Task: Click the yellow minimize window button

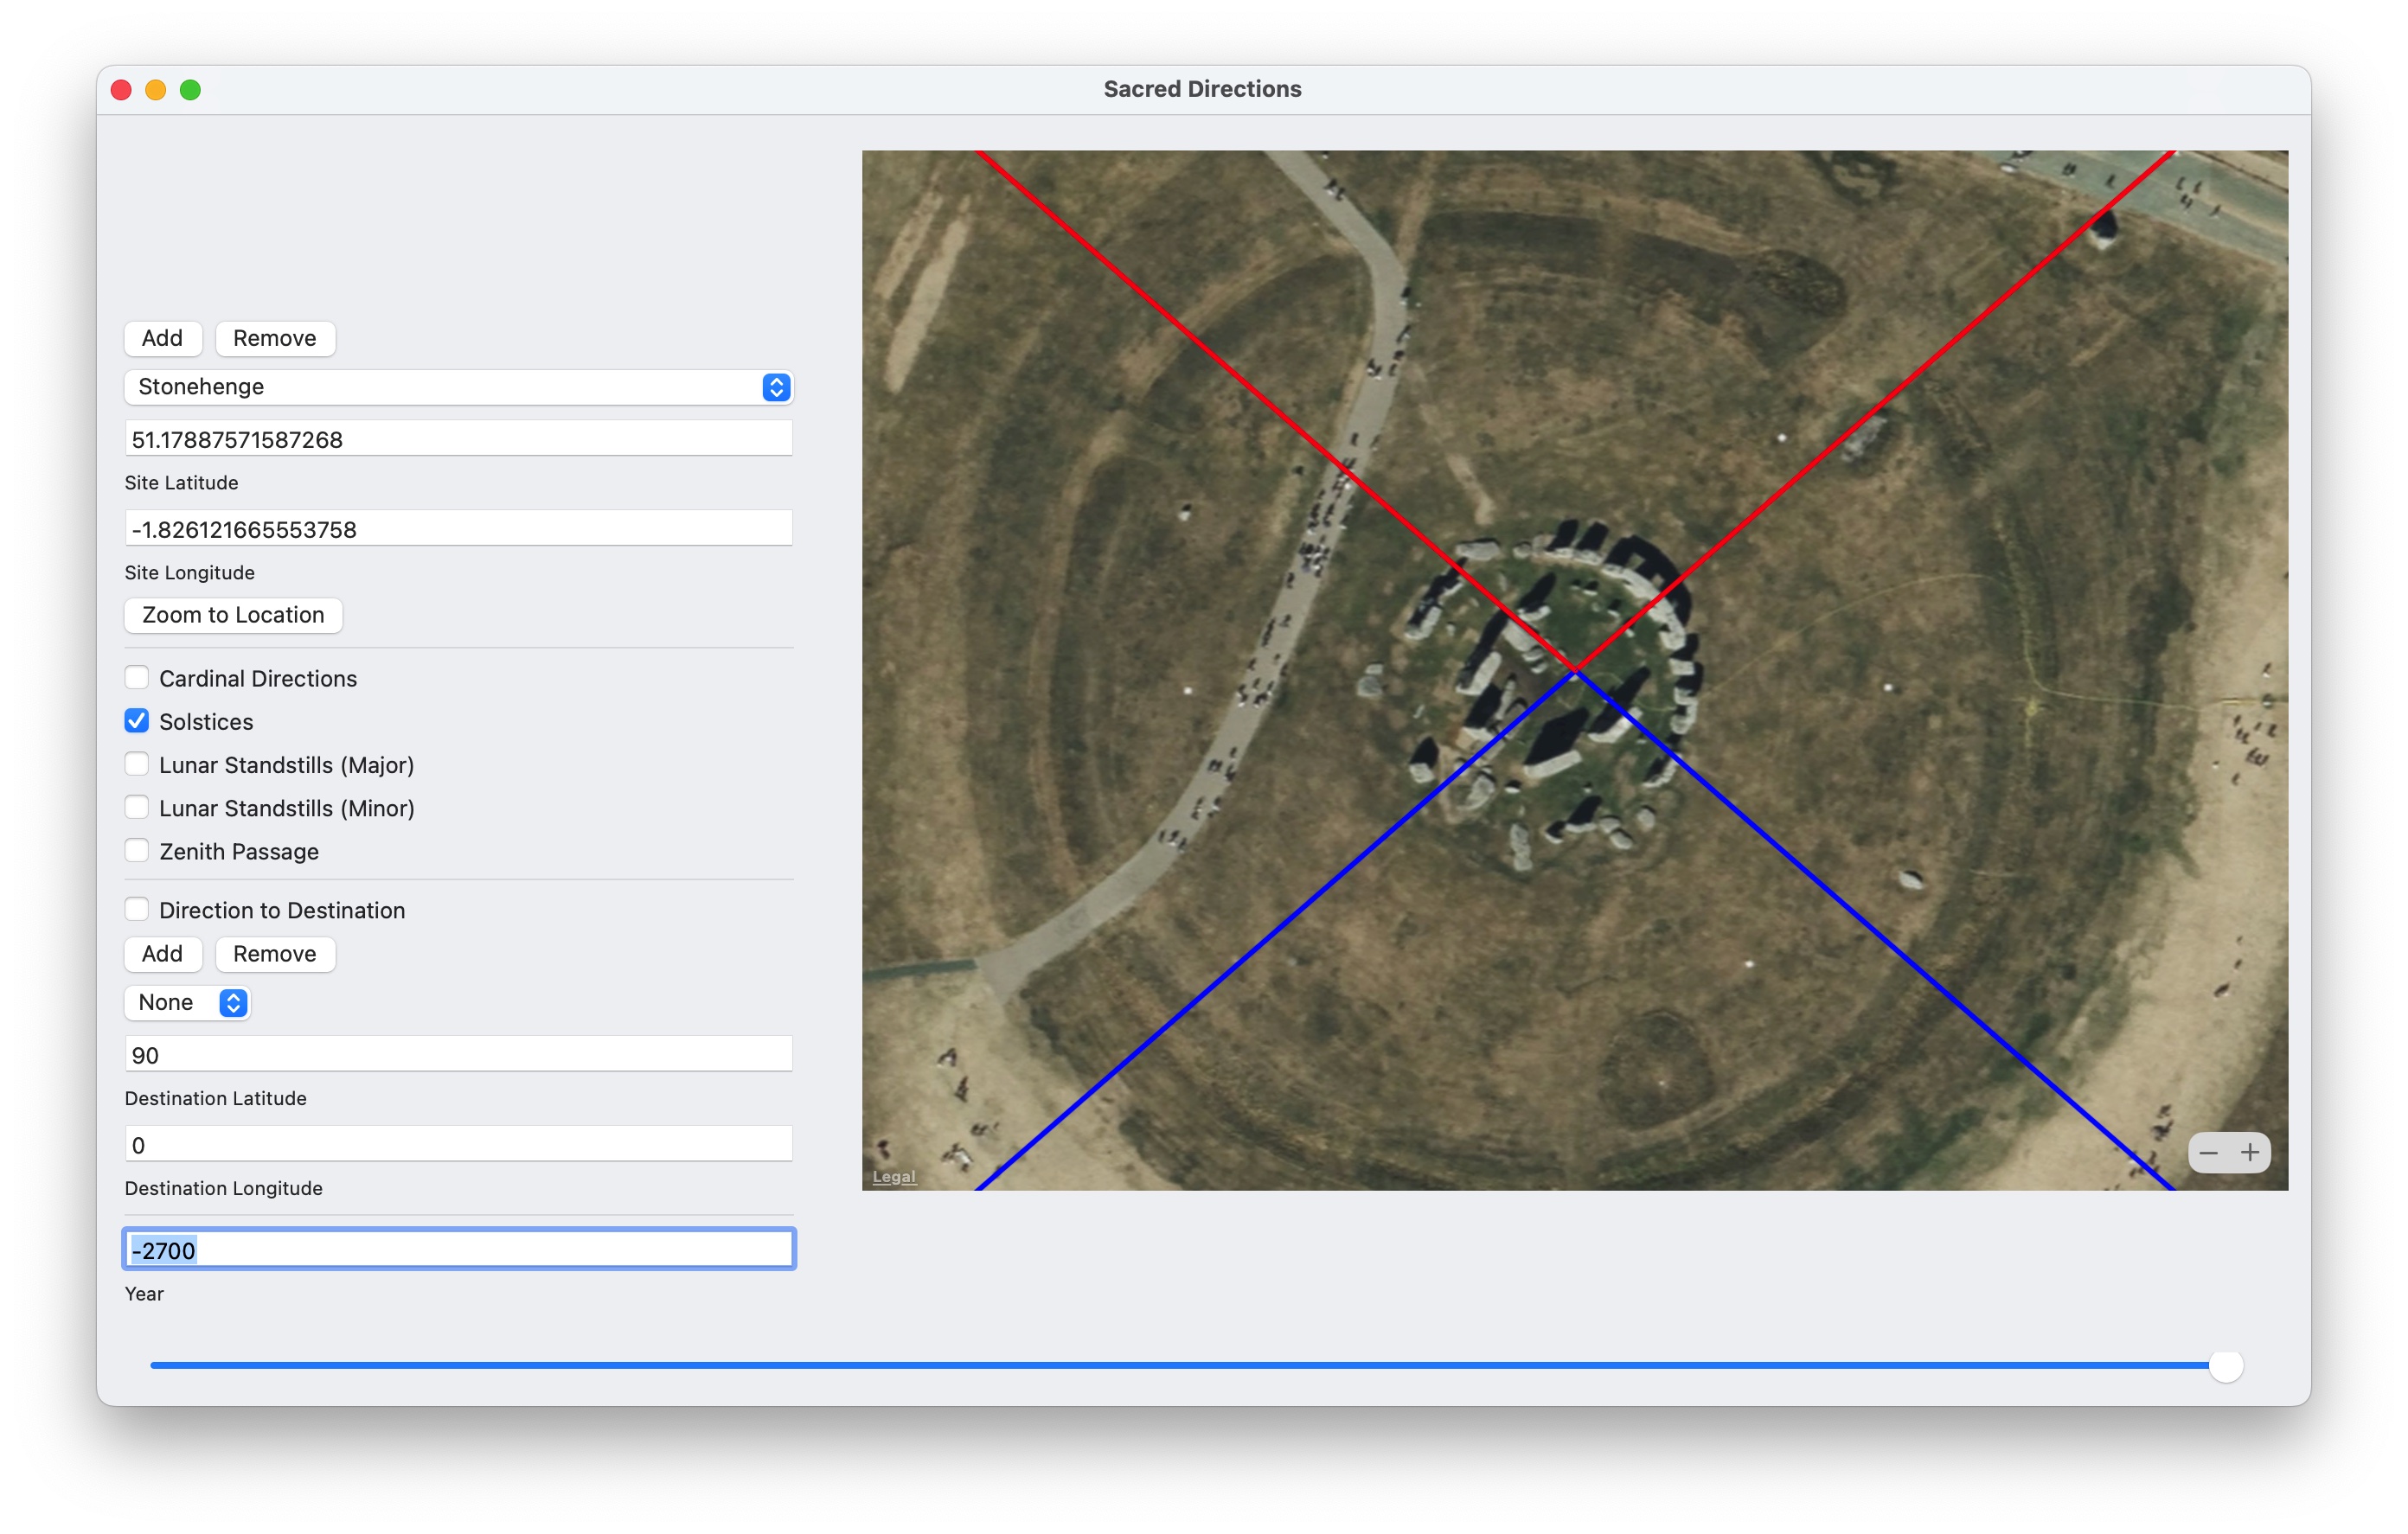Action: (155, 90)
